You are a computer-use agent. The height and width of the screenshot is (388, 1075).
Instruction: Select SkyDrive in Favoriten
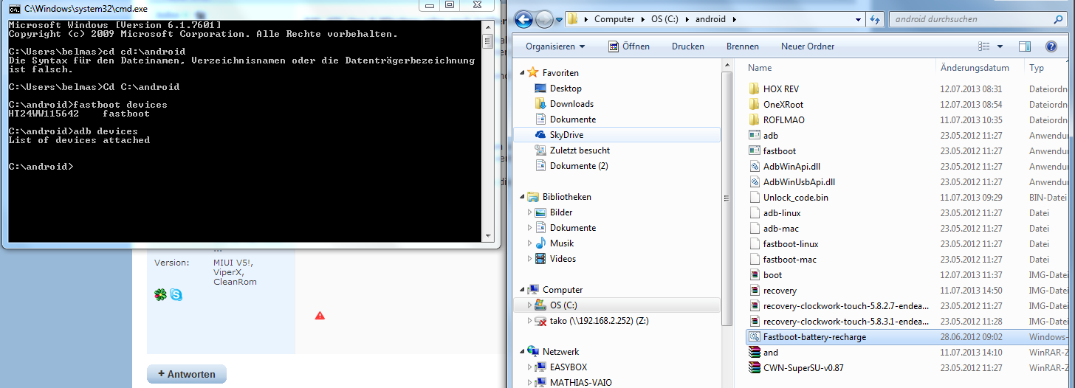pos(567,135)
